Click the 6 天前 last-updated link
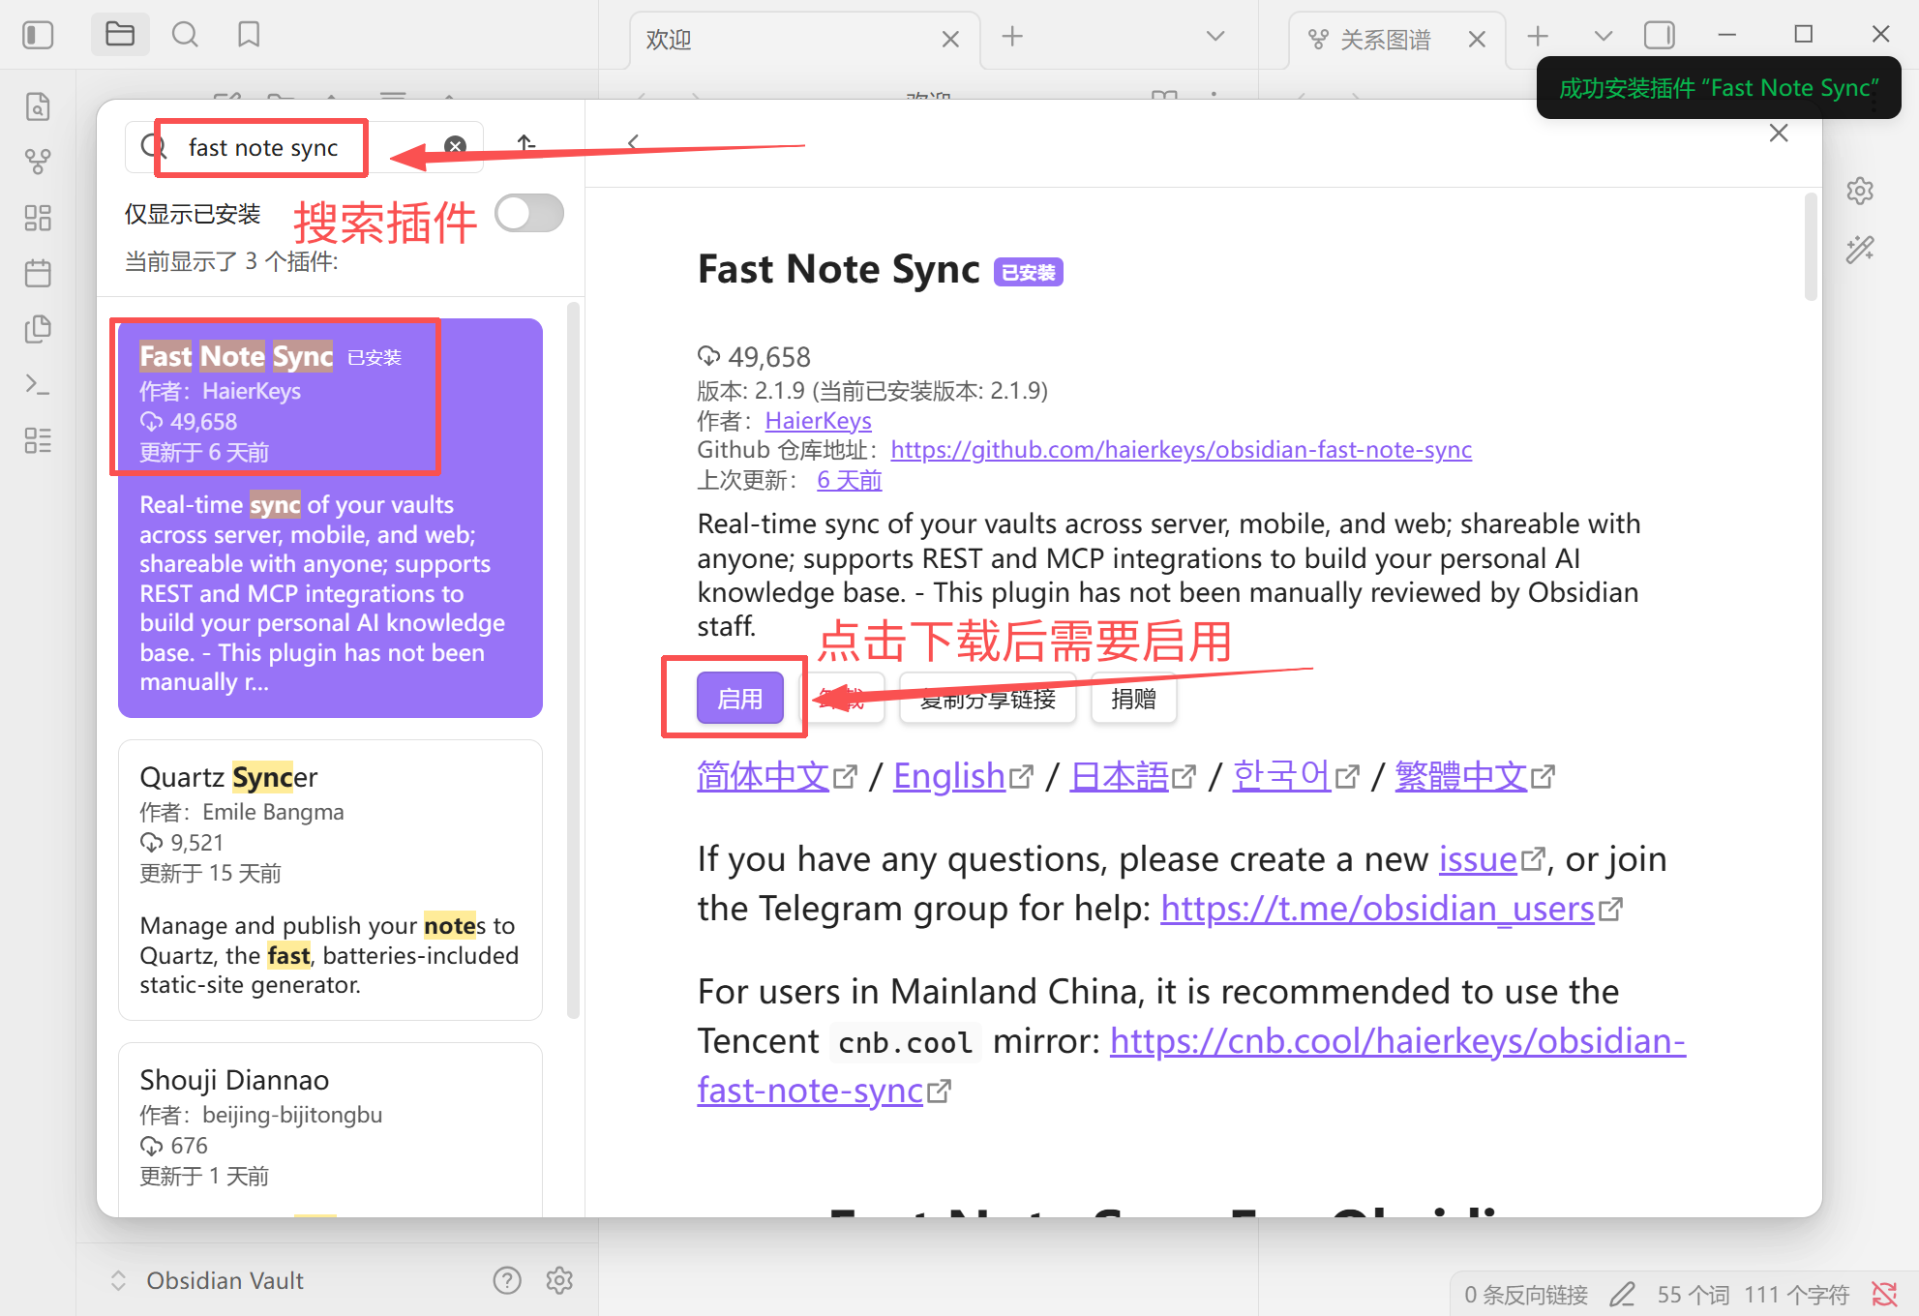 [849, 480]
